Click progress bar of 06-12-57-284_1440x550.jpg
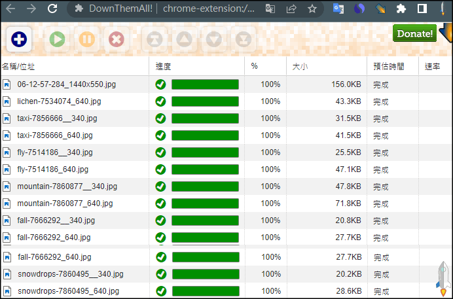Image resolution: width=453 pixels, height=299 pixels. click(205, 84)
